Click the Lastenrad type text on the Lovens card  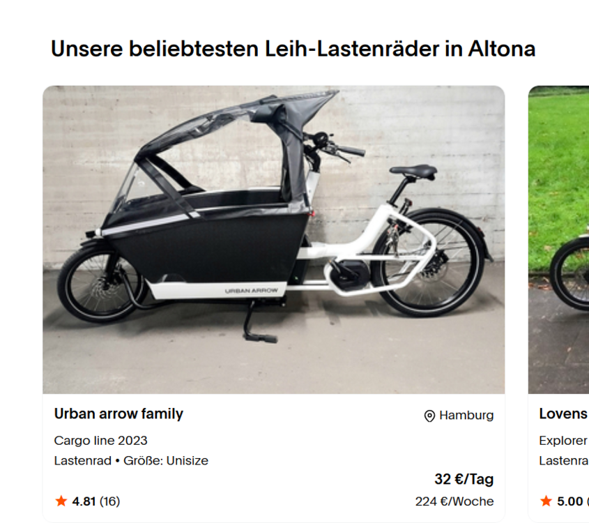point(563,461)
